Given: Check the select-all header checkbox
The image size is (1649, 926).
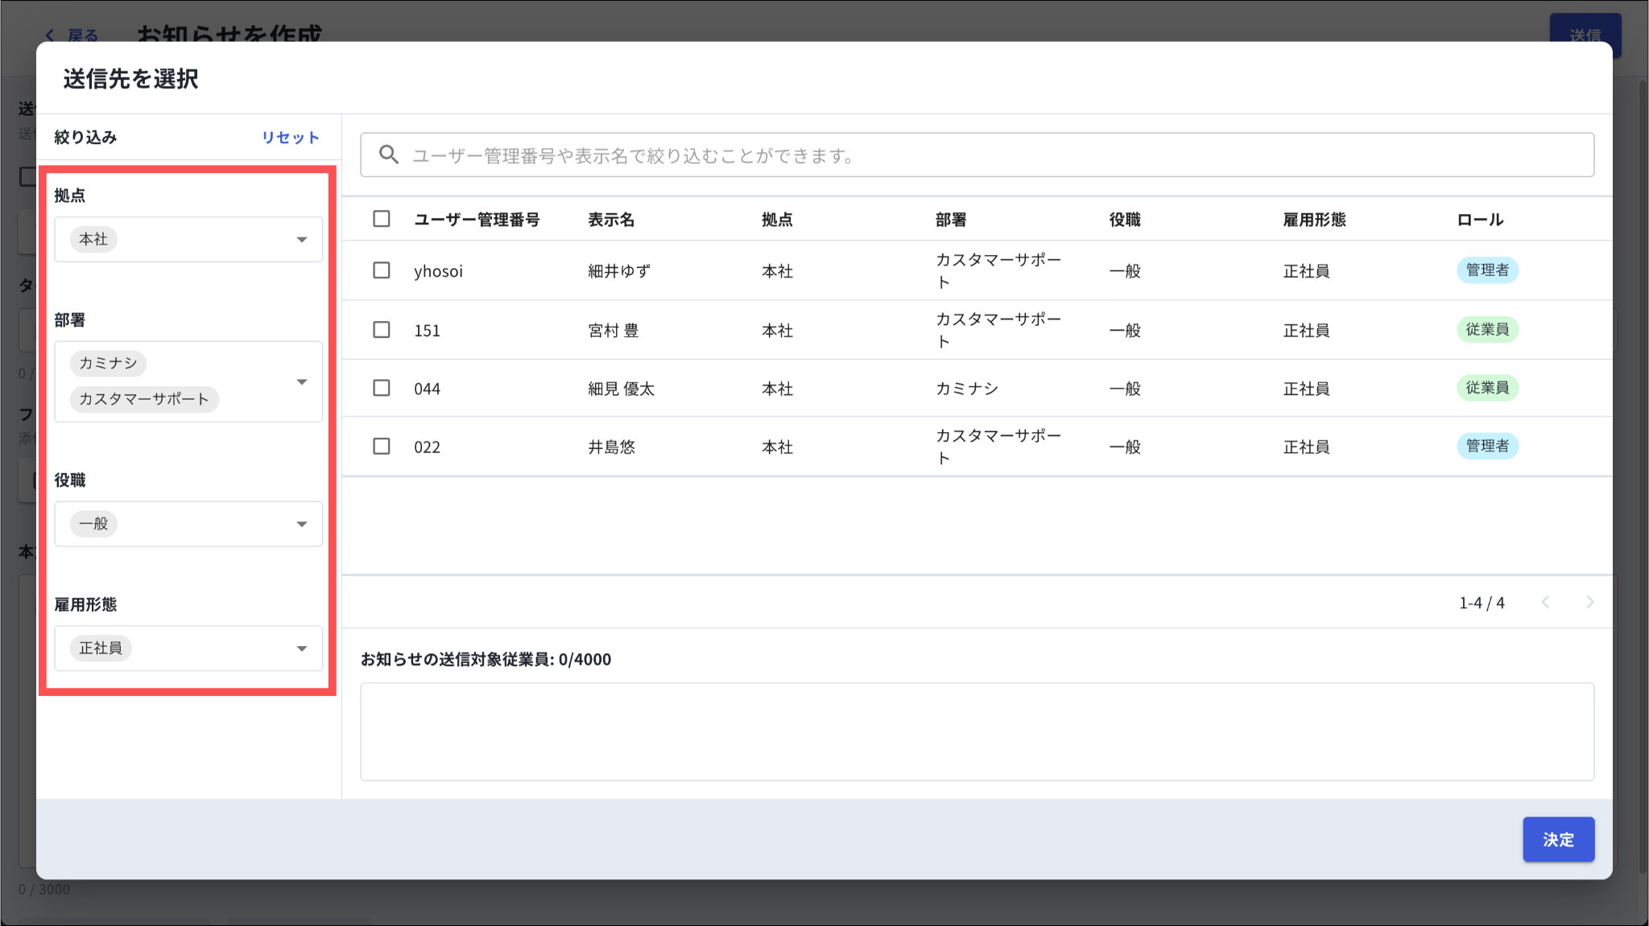Looking at the screenshot, I should tap(382, 219).
